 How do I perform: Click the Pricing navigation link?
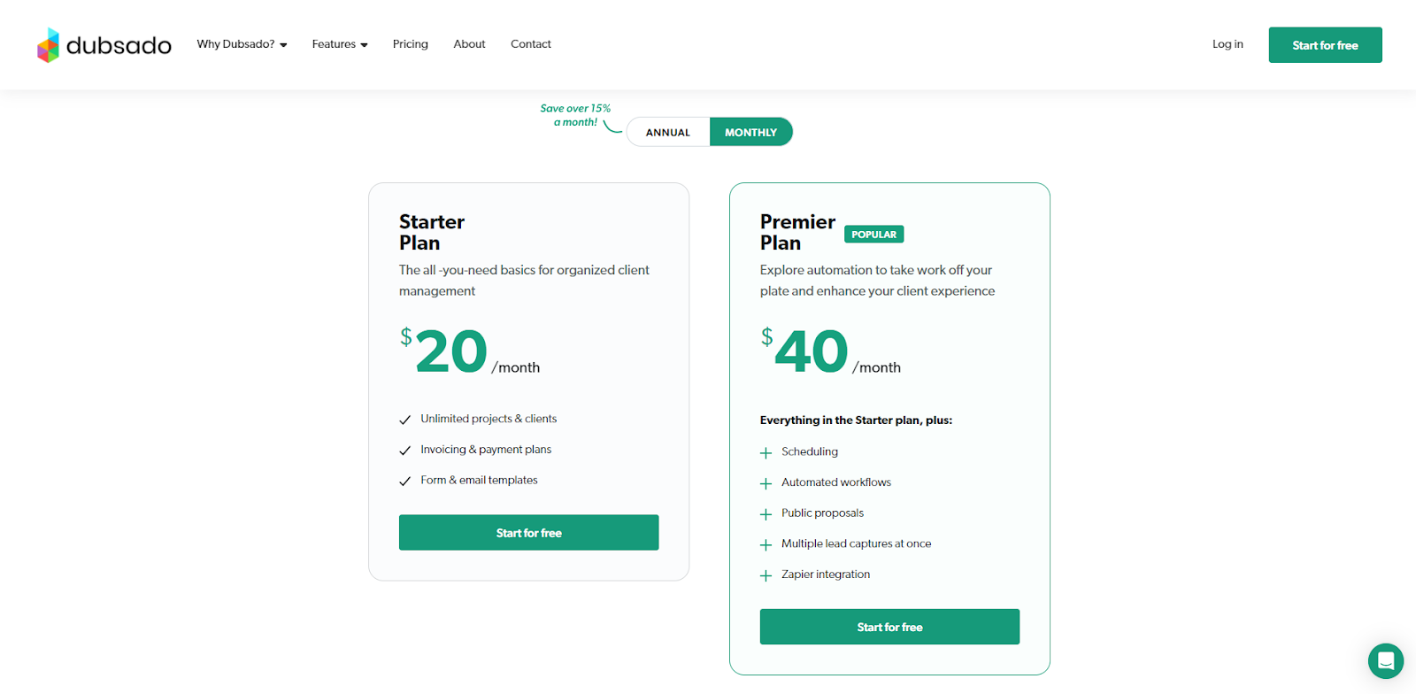click(x=410, y=43)
